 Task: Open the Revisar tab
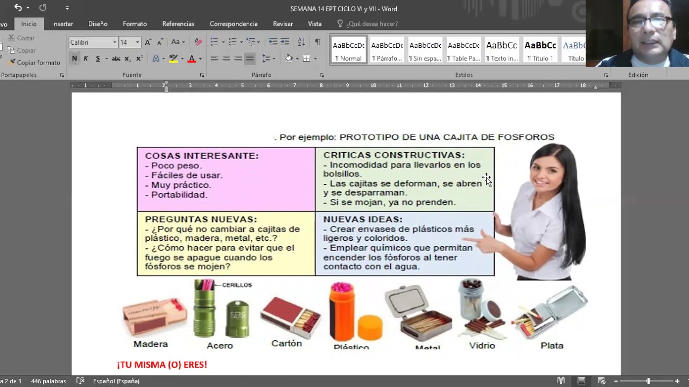tap(283, 24)
